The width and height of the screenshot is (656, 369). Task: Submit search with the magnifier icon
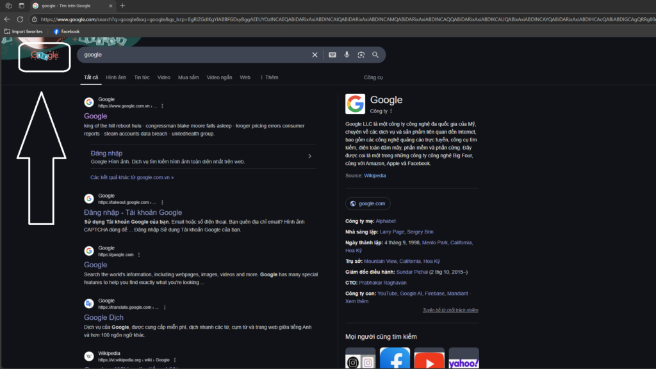(375, 55)
